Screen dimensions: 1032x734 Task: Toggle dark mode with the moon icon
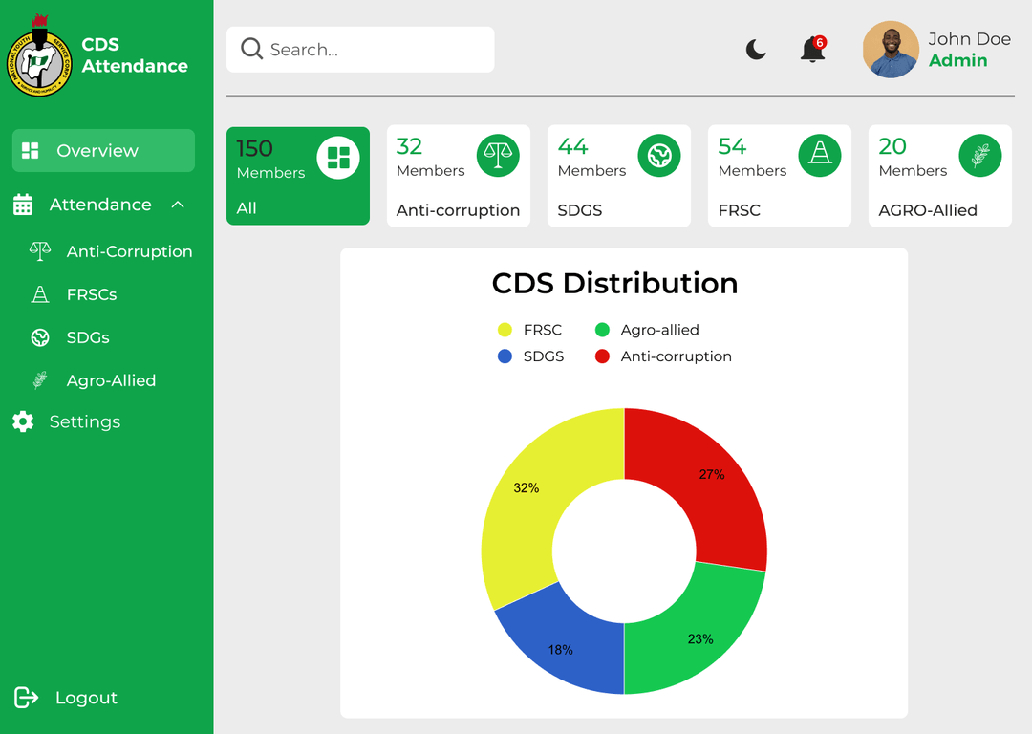(756, 50)
